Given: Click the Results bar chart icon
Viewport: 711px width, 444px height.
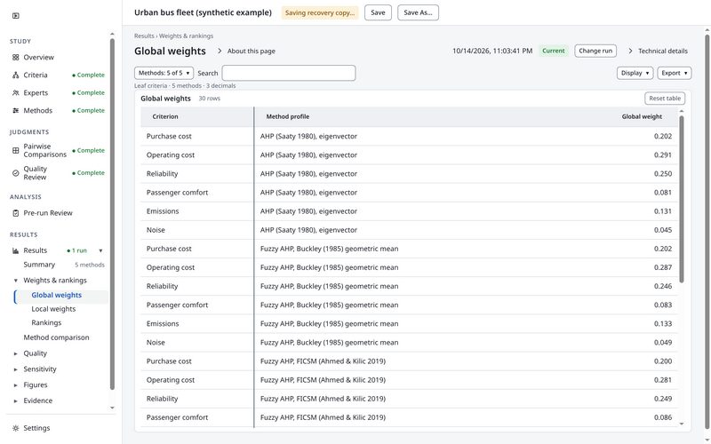Looking at the screenshot, I should (16, 250).
